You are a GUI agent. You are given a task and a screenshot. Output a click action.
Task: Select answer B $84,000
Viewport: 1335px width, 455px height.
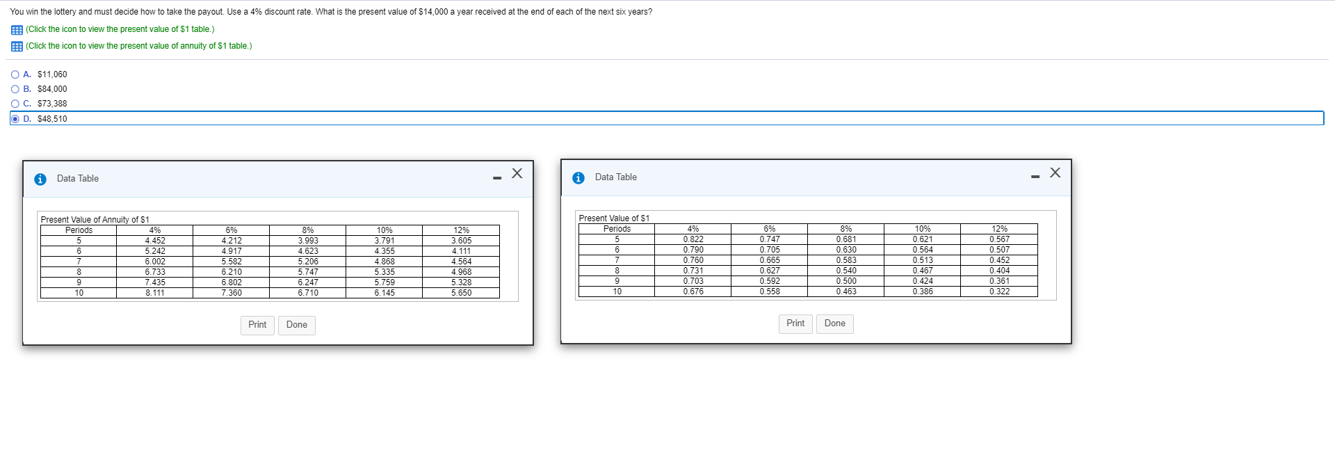tap(15, 89)
